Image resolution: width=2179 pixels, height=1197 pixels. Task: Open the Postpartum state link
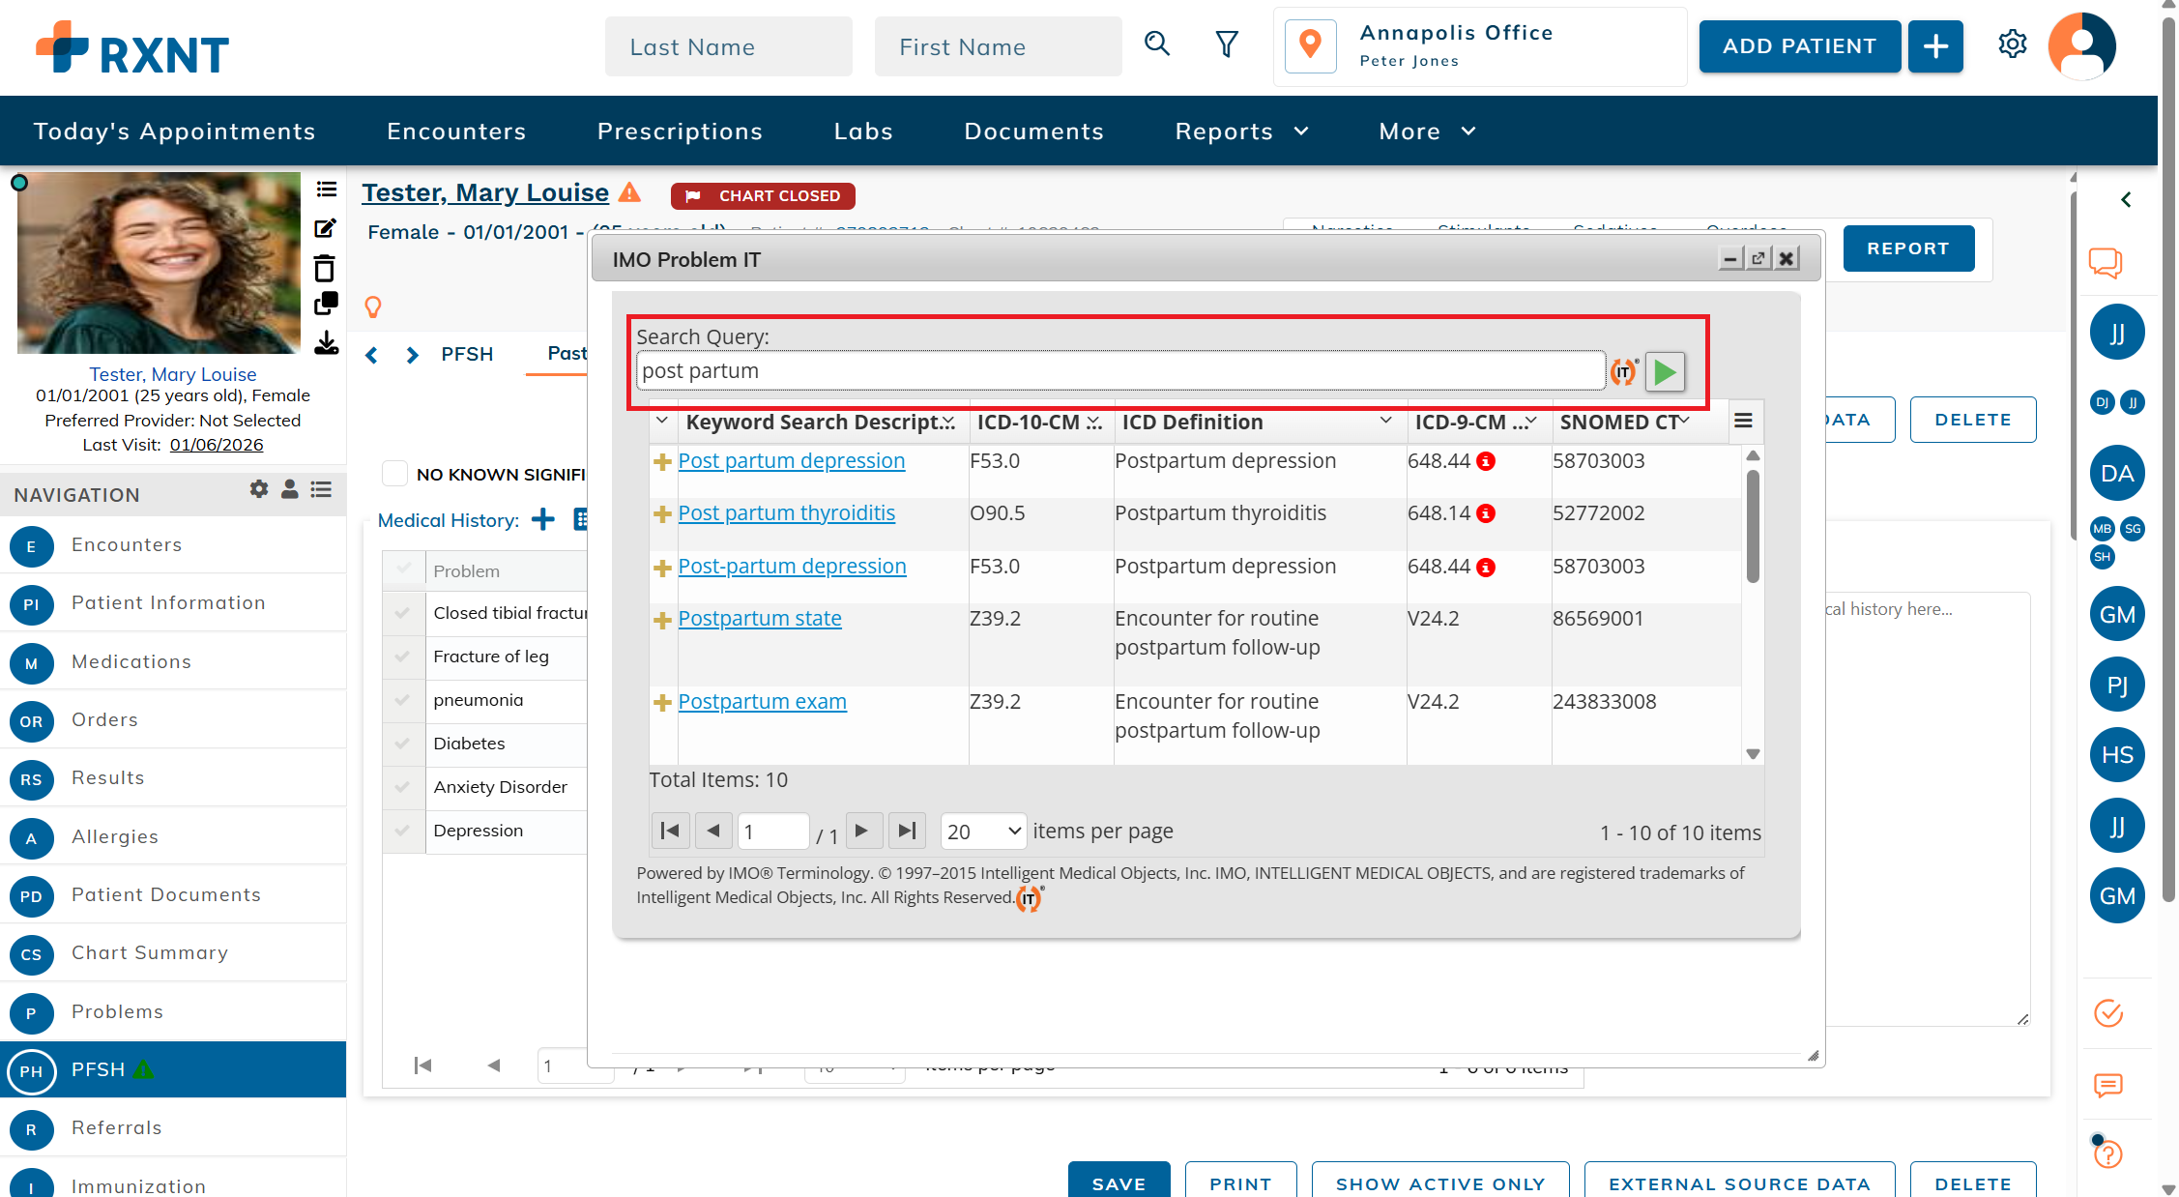click(760, 619)
